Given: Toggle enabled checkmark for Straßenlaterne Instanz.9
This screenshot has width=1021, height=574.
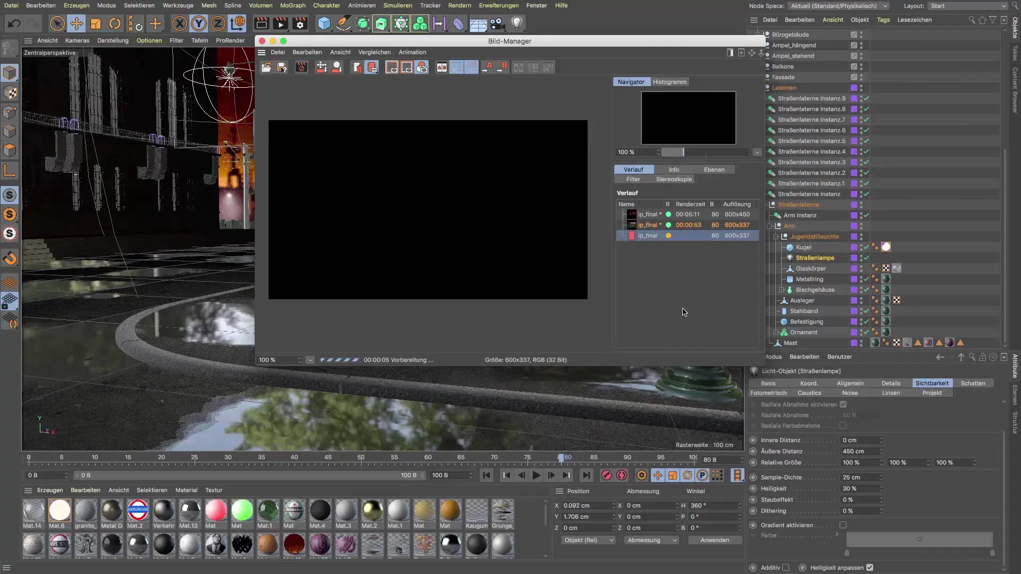Looking at the screenshot, I should point(866,98).
